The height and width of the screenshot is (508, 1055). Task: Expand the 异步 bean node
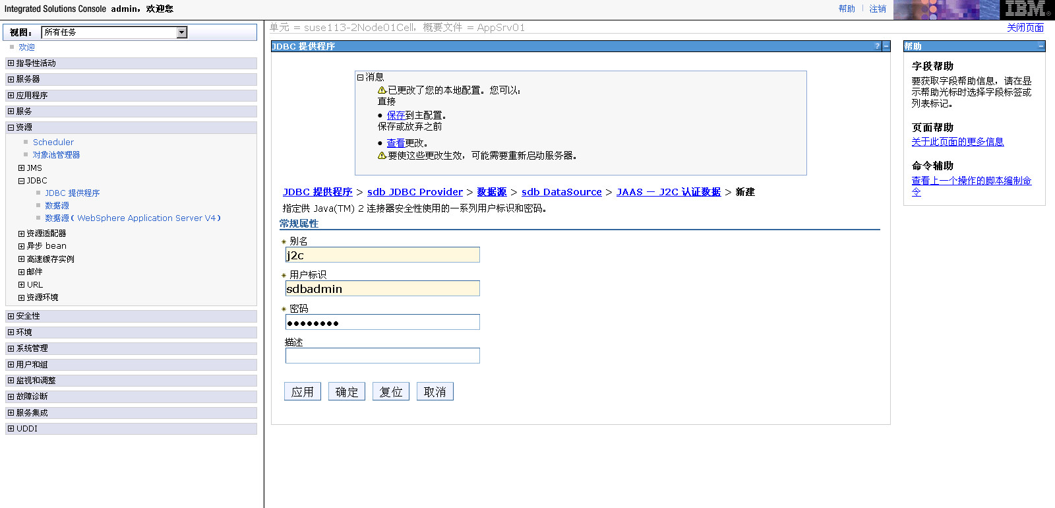click(x=21, y=246)
